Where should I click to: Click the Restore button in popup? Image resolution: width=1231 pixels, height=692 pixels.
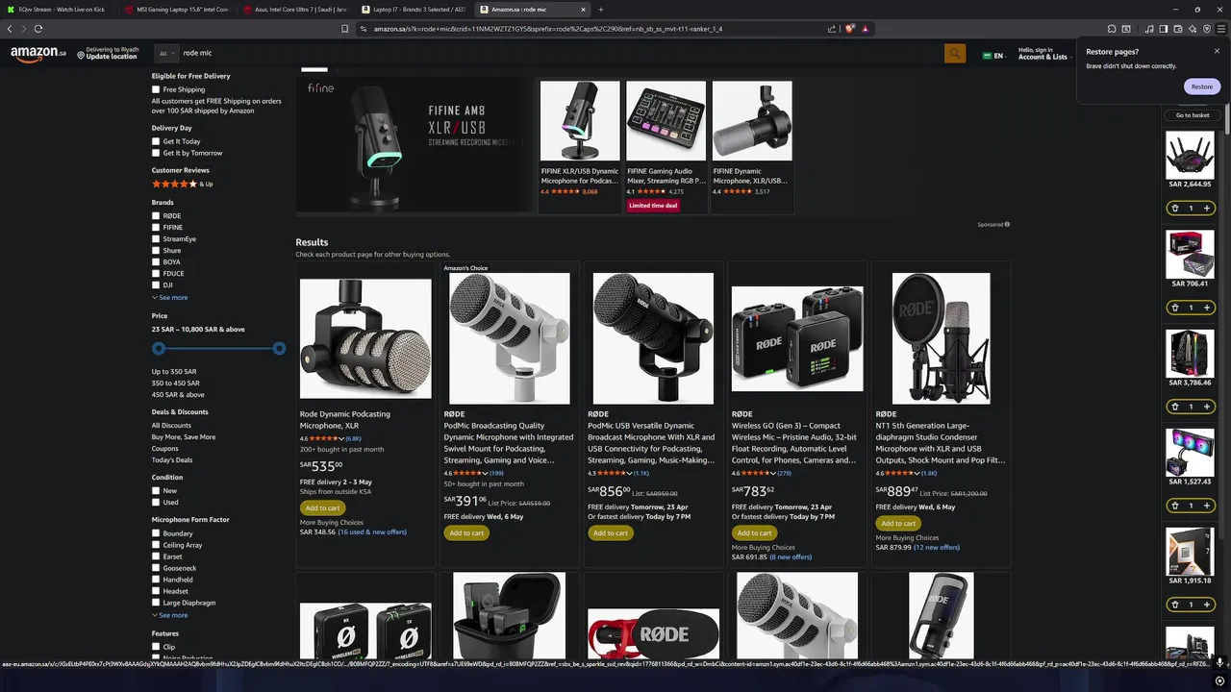[1202, 86]
